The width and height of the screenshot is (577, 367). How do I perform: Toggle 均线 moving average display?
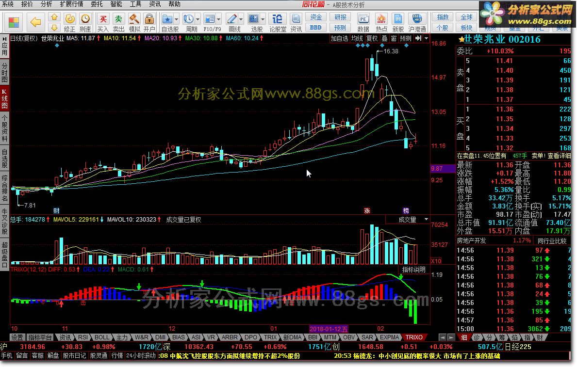(x=357, y=38)
